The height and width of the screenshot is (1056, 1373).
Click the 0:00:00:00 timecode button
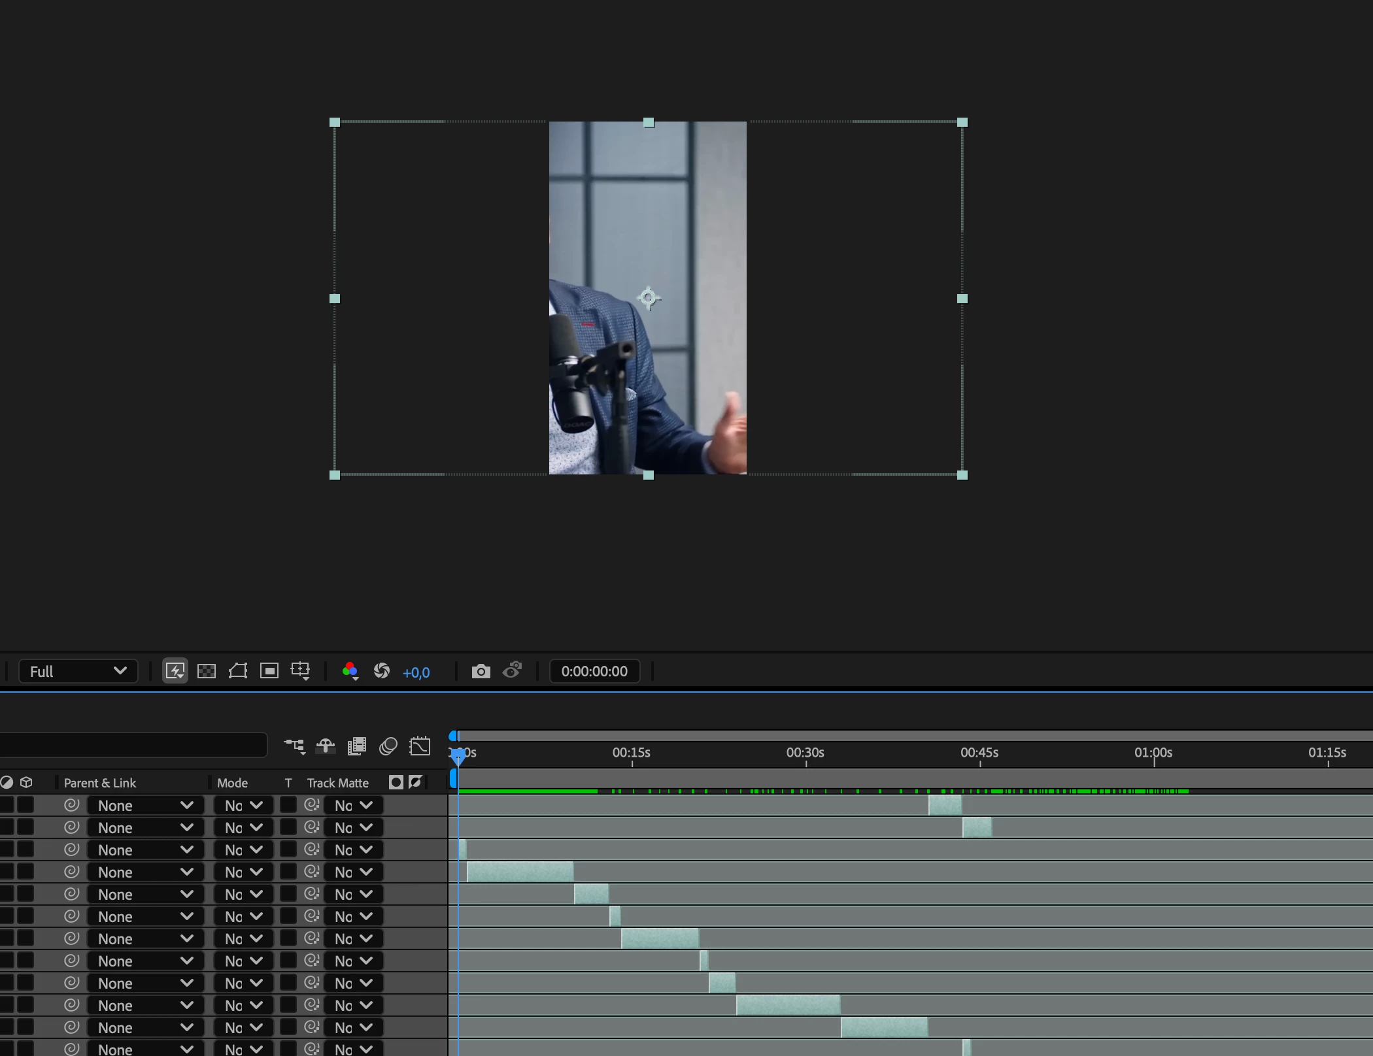click(594, 671)
